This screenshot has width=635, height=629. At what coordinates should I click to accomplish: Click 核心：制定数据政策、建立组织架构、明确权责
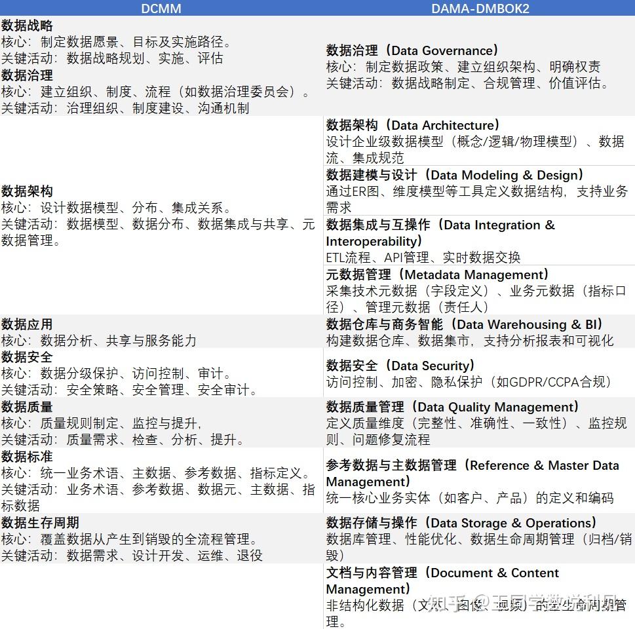tap(463, 67)
